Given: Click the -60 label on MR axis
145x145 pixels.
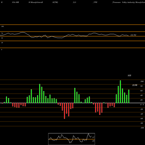Looking at the screenshot, I should point(142,119).
